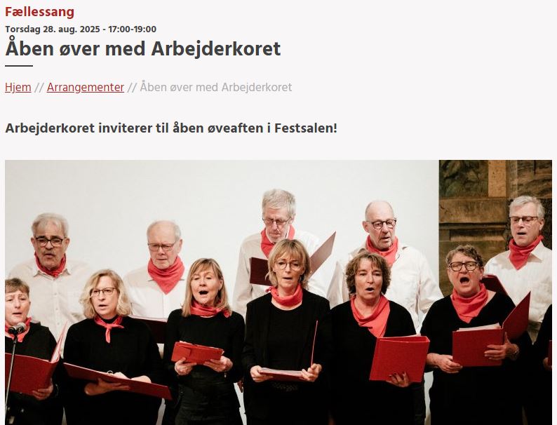
Task: Click the short divider line under the heading
Action: pyautogui.click(x=19, y=66)
